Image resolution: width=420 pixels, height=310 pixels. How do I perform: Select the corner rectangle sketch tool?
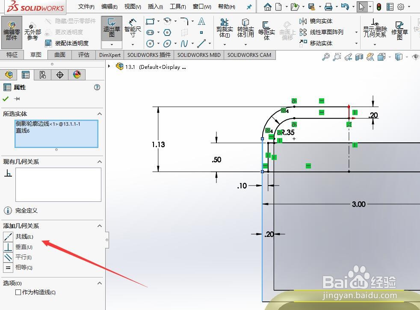150,21
